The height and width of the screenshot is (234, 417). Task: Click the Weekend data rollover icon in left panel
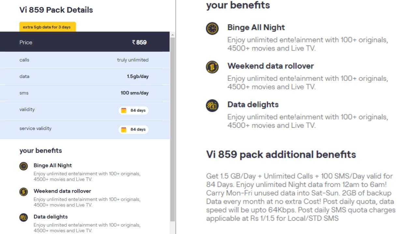(23, 192)
